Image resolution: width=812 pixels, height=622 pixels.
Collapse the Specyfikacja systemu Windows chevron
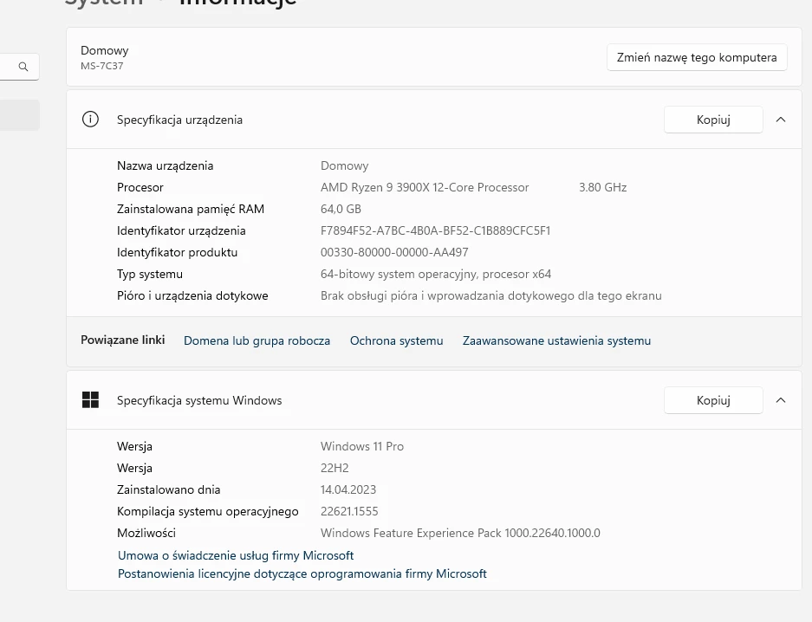[x=781, y=400]
